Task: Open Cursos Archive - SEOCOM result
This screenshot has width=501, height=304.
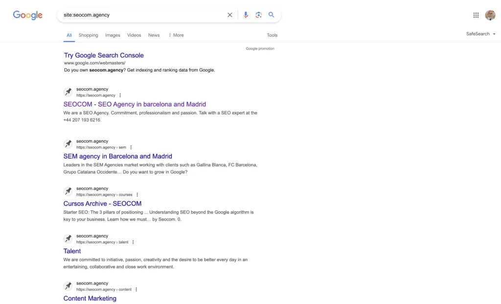Action: tap(102, 203)
